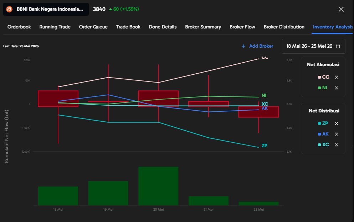Go to the Order Queue tab
This screenshot has width=354, height=222.
93,27
